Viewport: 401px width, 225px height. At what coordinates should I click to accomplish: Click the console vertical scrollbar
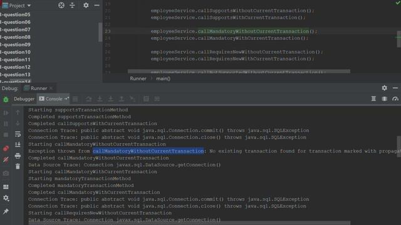(x=399, y=147)
